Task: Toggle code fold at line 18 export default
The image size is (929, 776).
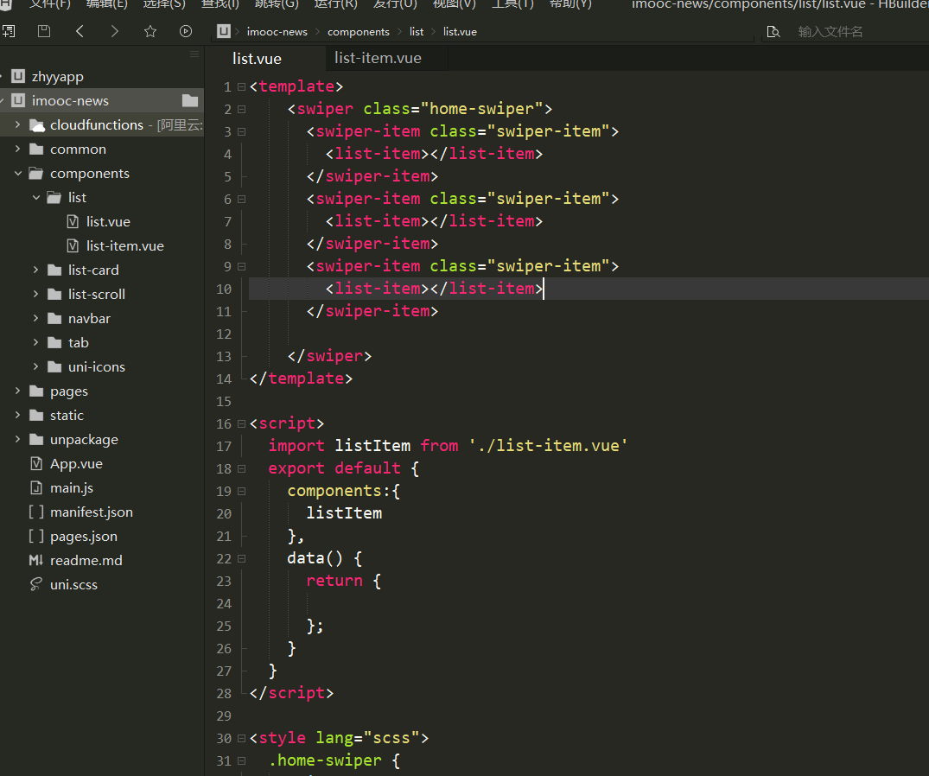Action: tap(242, 469)
